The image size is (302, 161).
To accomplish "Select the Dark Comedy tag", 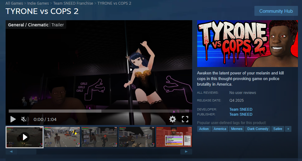I will pyautogui.click(x=258, y=129).
